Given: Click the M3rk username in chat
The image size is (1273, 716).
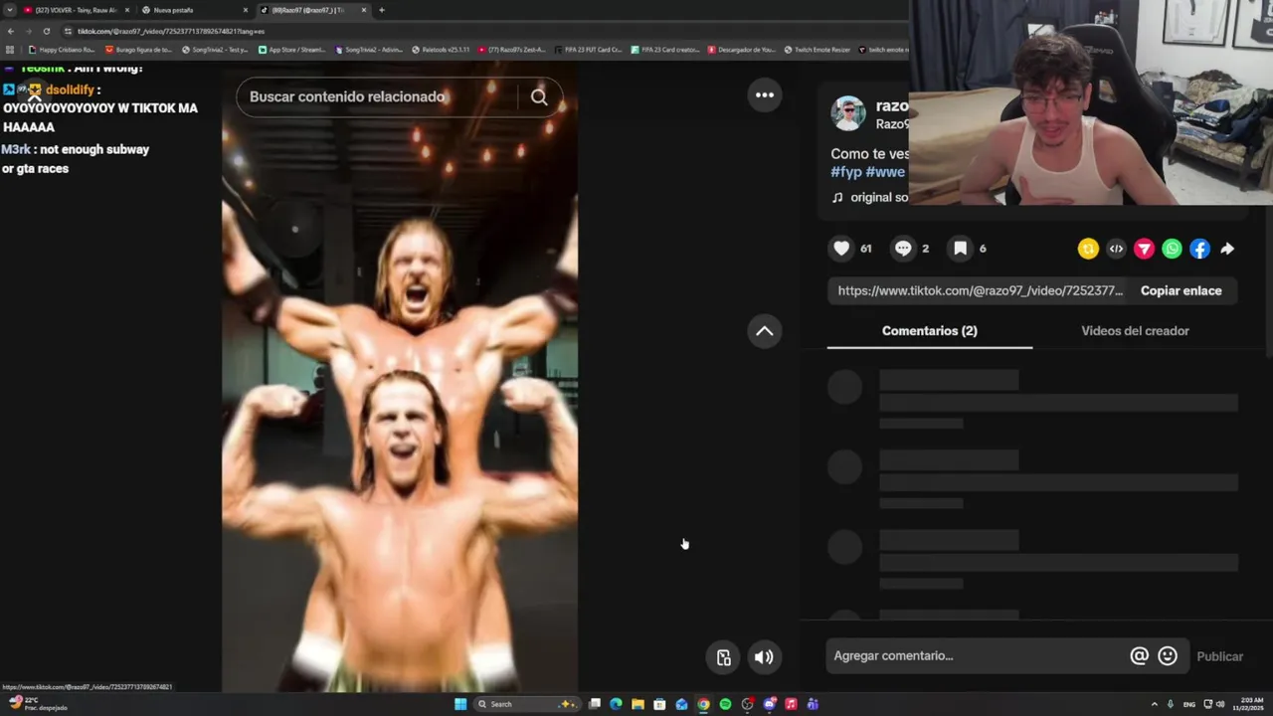Looking at the screenshot, I should (x=16, y=149).
